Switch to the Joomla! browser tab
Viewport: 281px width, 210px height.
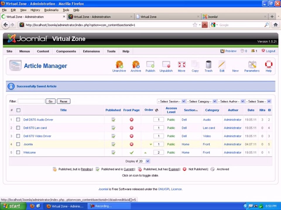tap(234, 17)
